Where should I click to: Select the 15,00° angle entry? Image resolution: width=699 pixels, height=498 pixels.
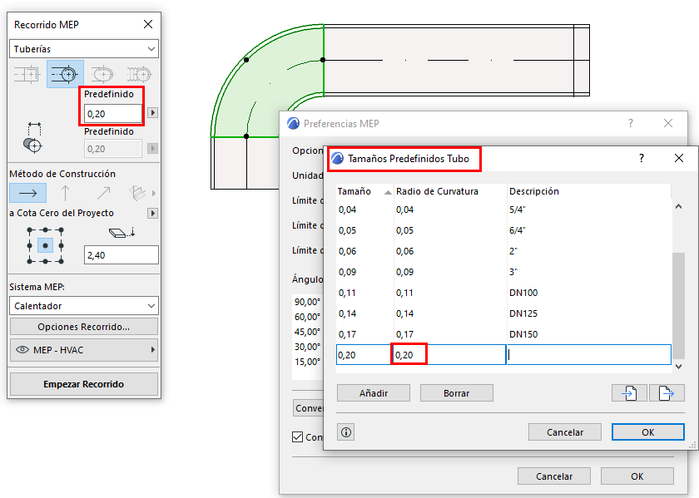click(x=307, y=362)
